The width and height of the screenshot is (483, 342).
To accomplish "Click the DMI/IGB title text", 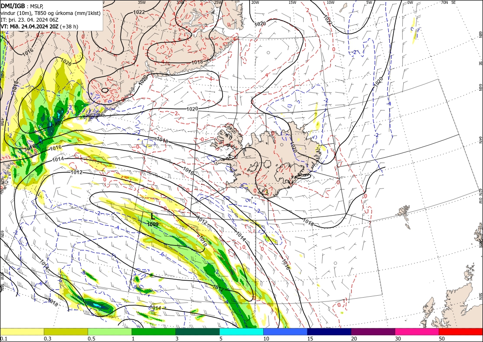I will (x=13, y=5).
